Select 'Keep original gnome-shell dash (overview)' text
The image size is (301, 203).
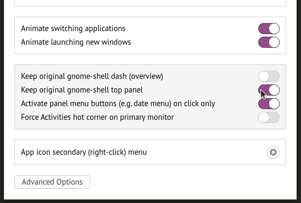click(x=92, y=76)
